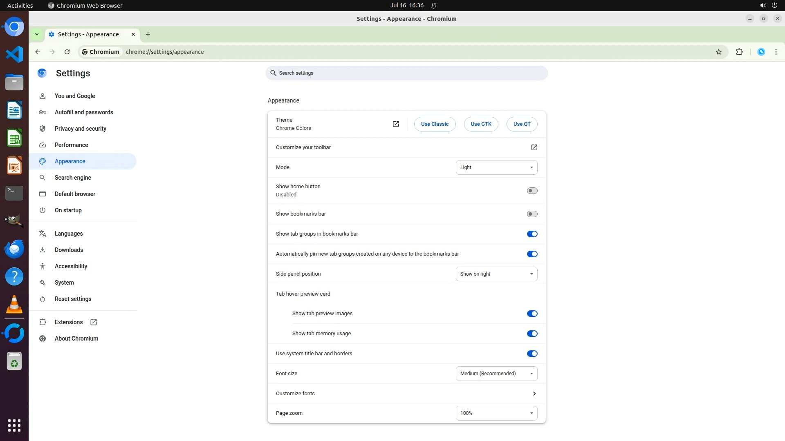Viewport: 785px width, 441px height.
Task: Open the Extensions puzzle icon in toolbar
Action: pos(739,52)
